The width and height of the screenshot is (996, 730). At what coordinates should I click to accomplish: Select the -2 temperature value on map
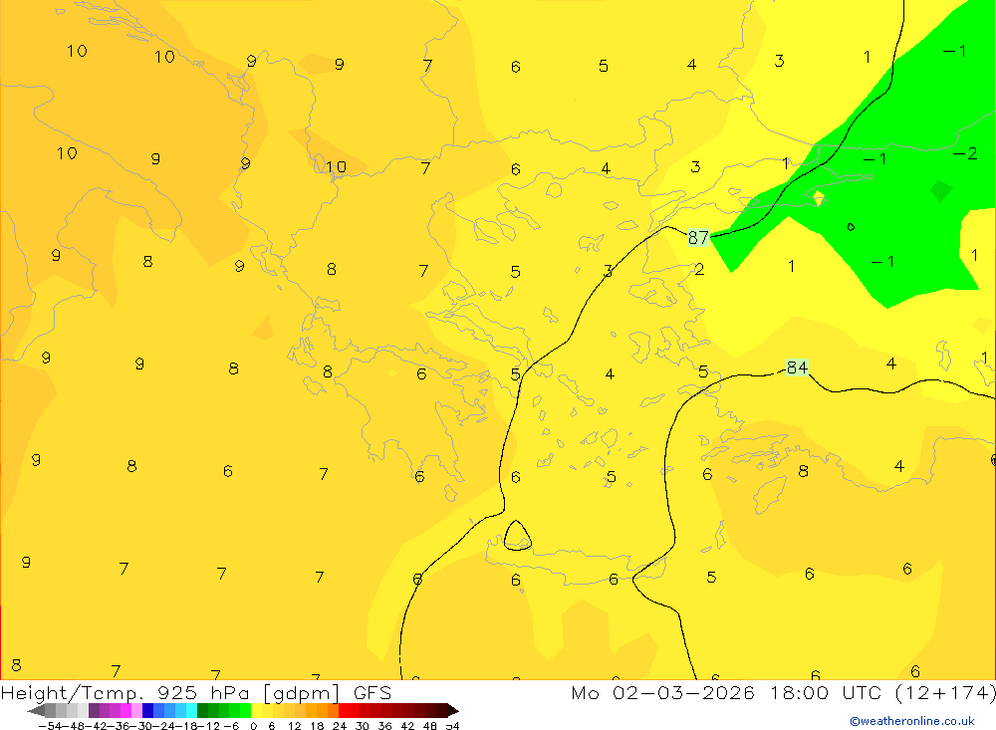point(965,153)
